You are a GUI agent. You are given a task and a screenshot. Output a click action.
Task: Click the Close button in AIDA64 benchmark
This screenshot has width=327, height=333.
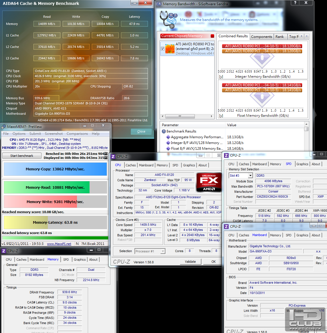tap(141, 131)
